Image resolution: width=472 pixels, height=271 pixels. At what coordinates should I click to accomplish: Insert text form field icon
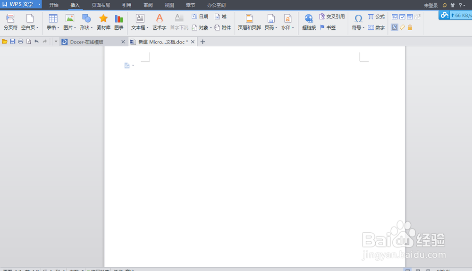pyautogui.click(x=395, y=17)
